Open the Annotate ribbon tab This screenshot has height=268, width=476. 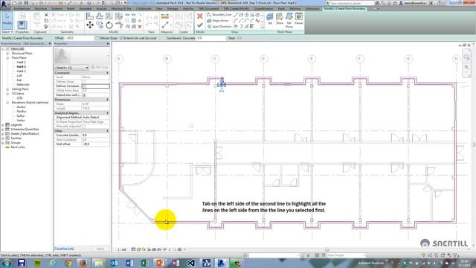tap(86, 9)
